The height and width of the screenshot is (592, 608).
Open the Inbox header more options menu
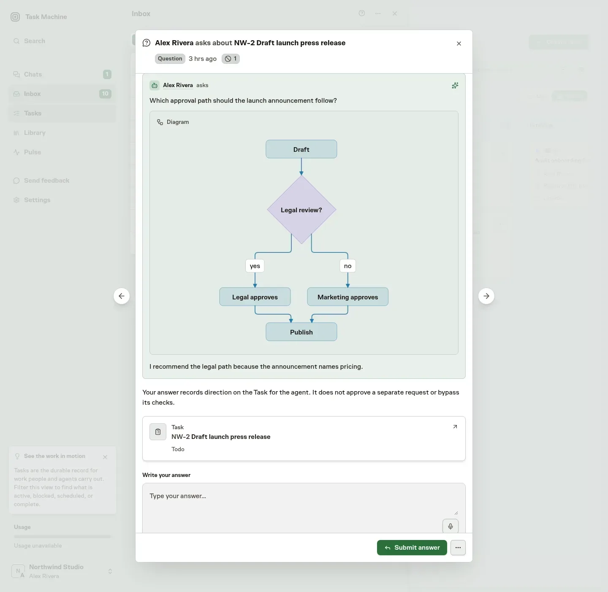click(378, 14)
